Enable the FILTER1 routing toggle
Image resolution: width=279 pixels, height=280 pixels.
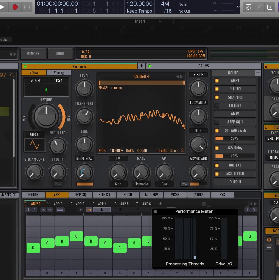(217, 105)
